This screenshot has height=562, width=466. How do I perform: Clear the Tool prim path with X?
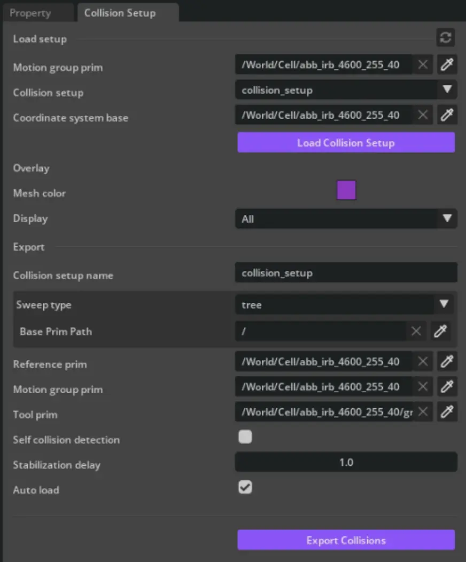coord(422,412)
